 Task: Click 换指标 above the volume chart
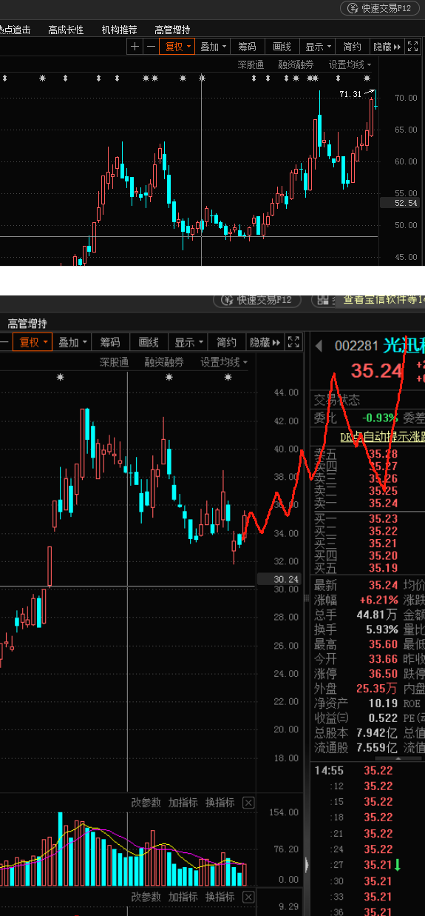tap(220, 803)
